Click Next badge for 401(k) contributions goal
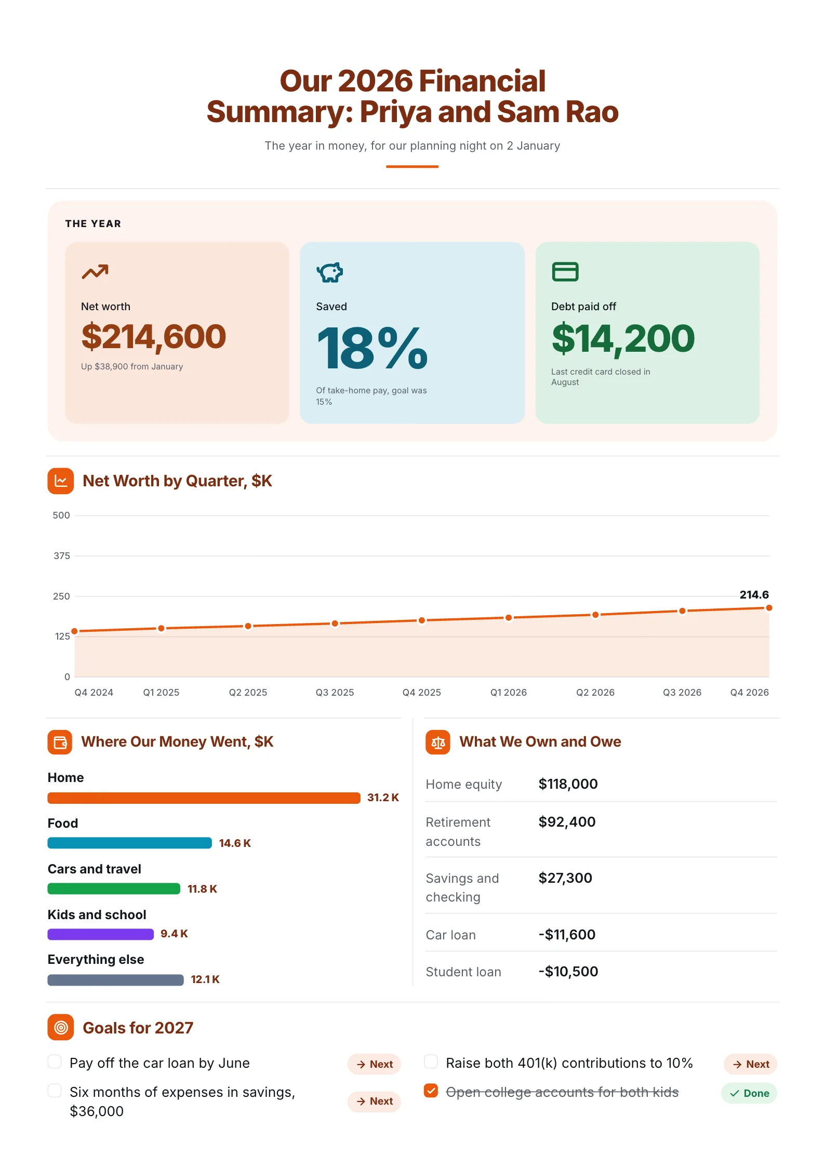This screenshot has height=1167, width=825. pyautogui.click(x=750, y=1064)
